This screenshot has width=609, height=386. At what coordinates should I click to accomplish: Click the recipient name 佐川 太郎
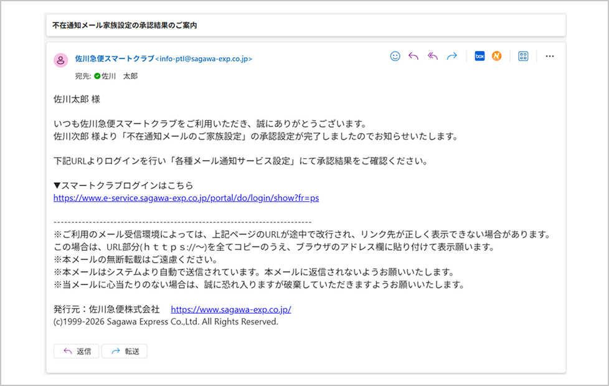tap(120, 76)
